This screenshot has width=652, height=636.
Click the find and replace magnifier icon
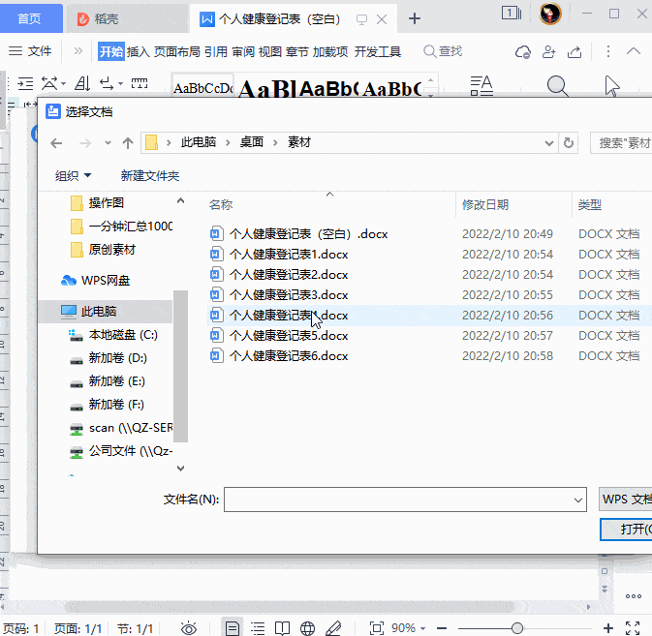(x=557, y=86)
